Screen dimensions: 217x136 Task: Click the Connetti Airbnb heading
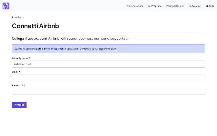35,26
